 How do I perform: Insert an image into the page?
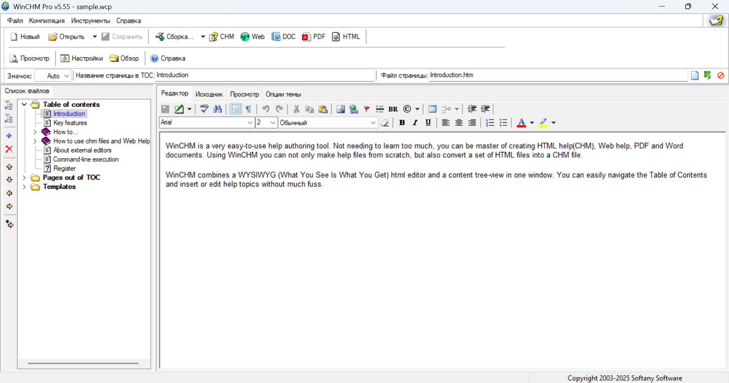[x=341, y=109]
